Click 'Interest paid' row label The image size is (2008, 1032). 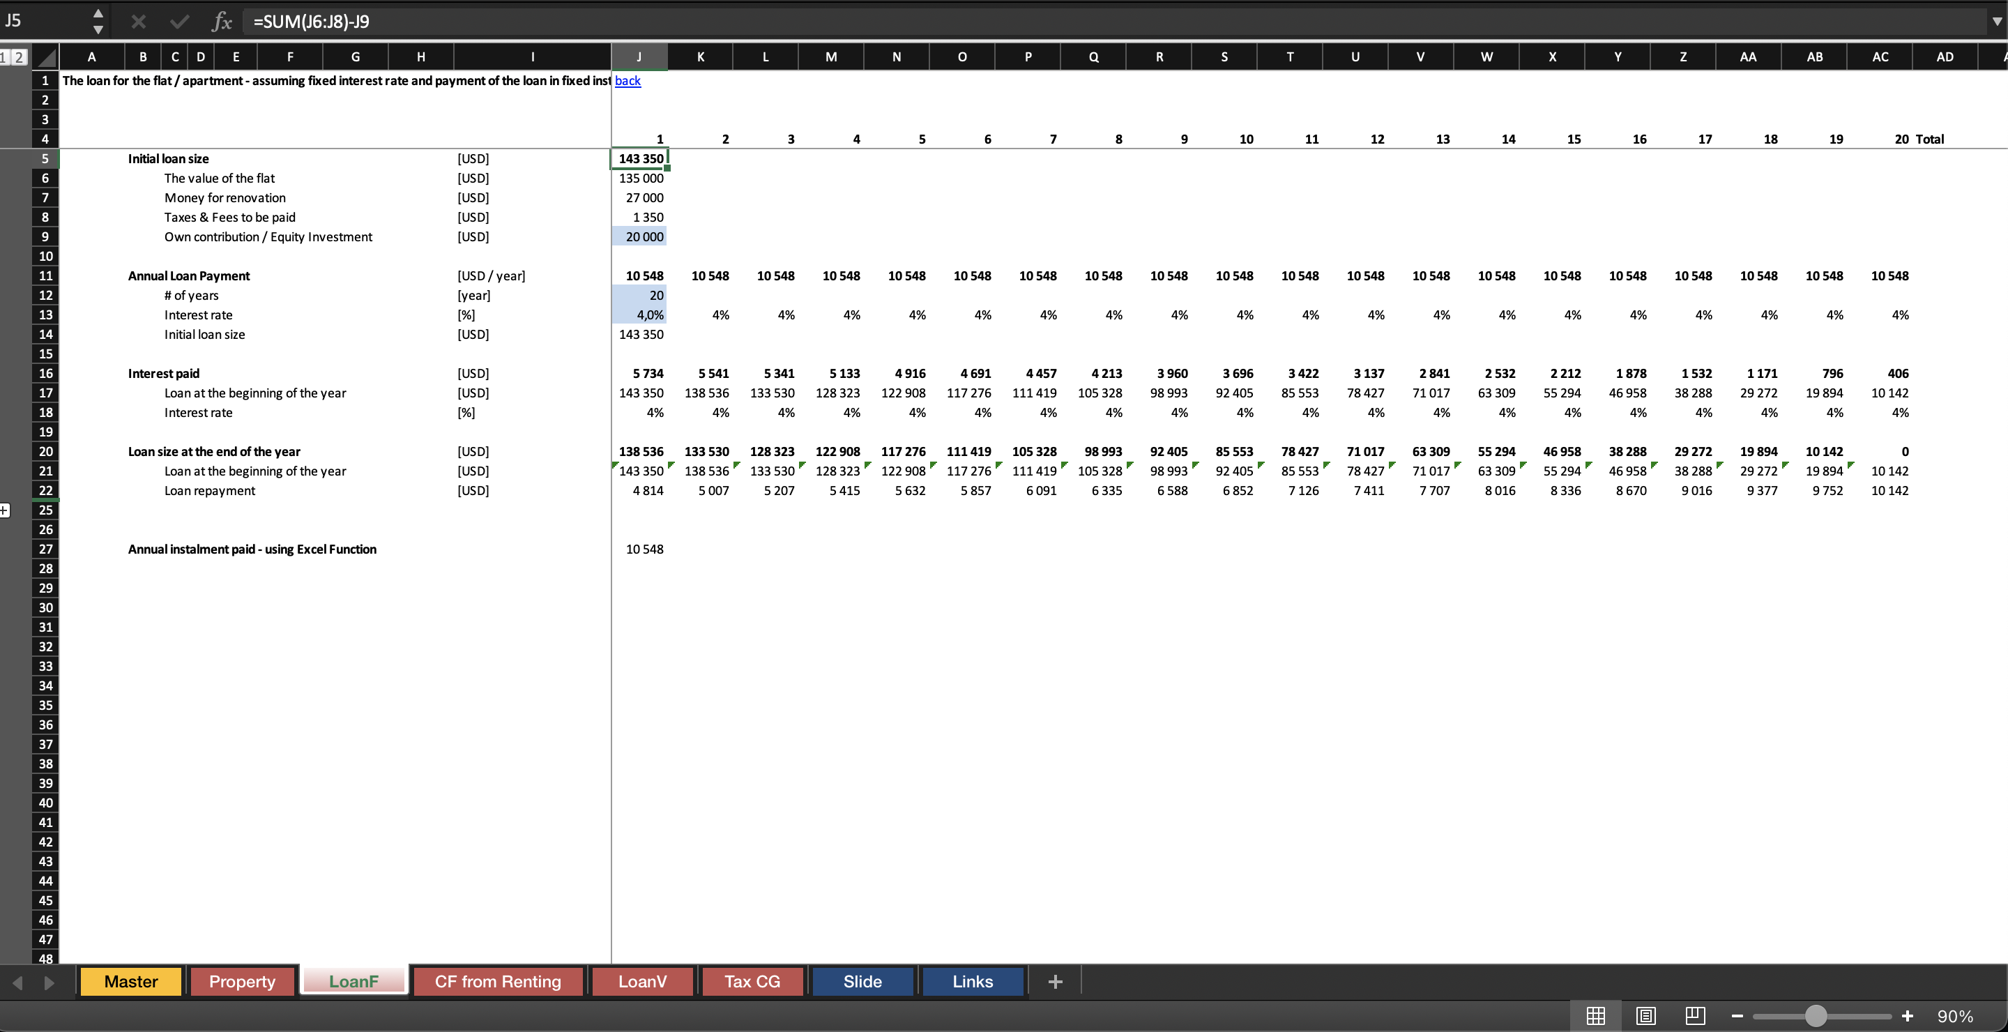163,373
